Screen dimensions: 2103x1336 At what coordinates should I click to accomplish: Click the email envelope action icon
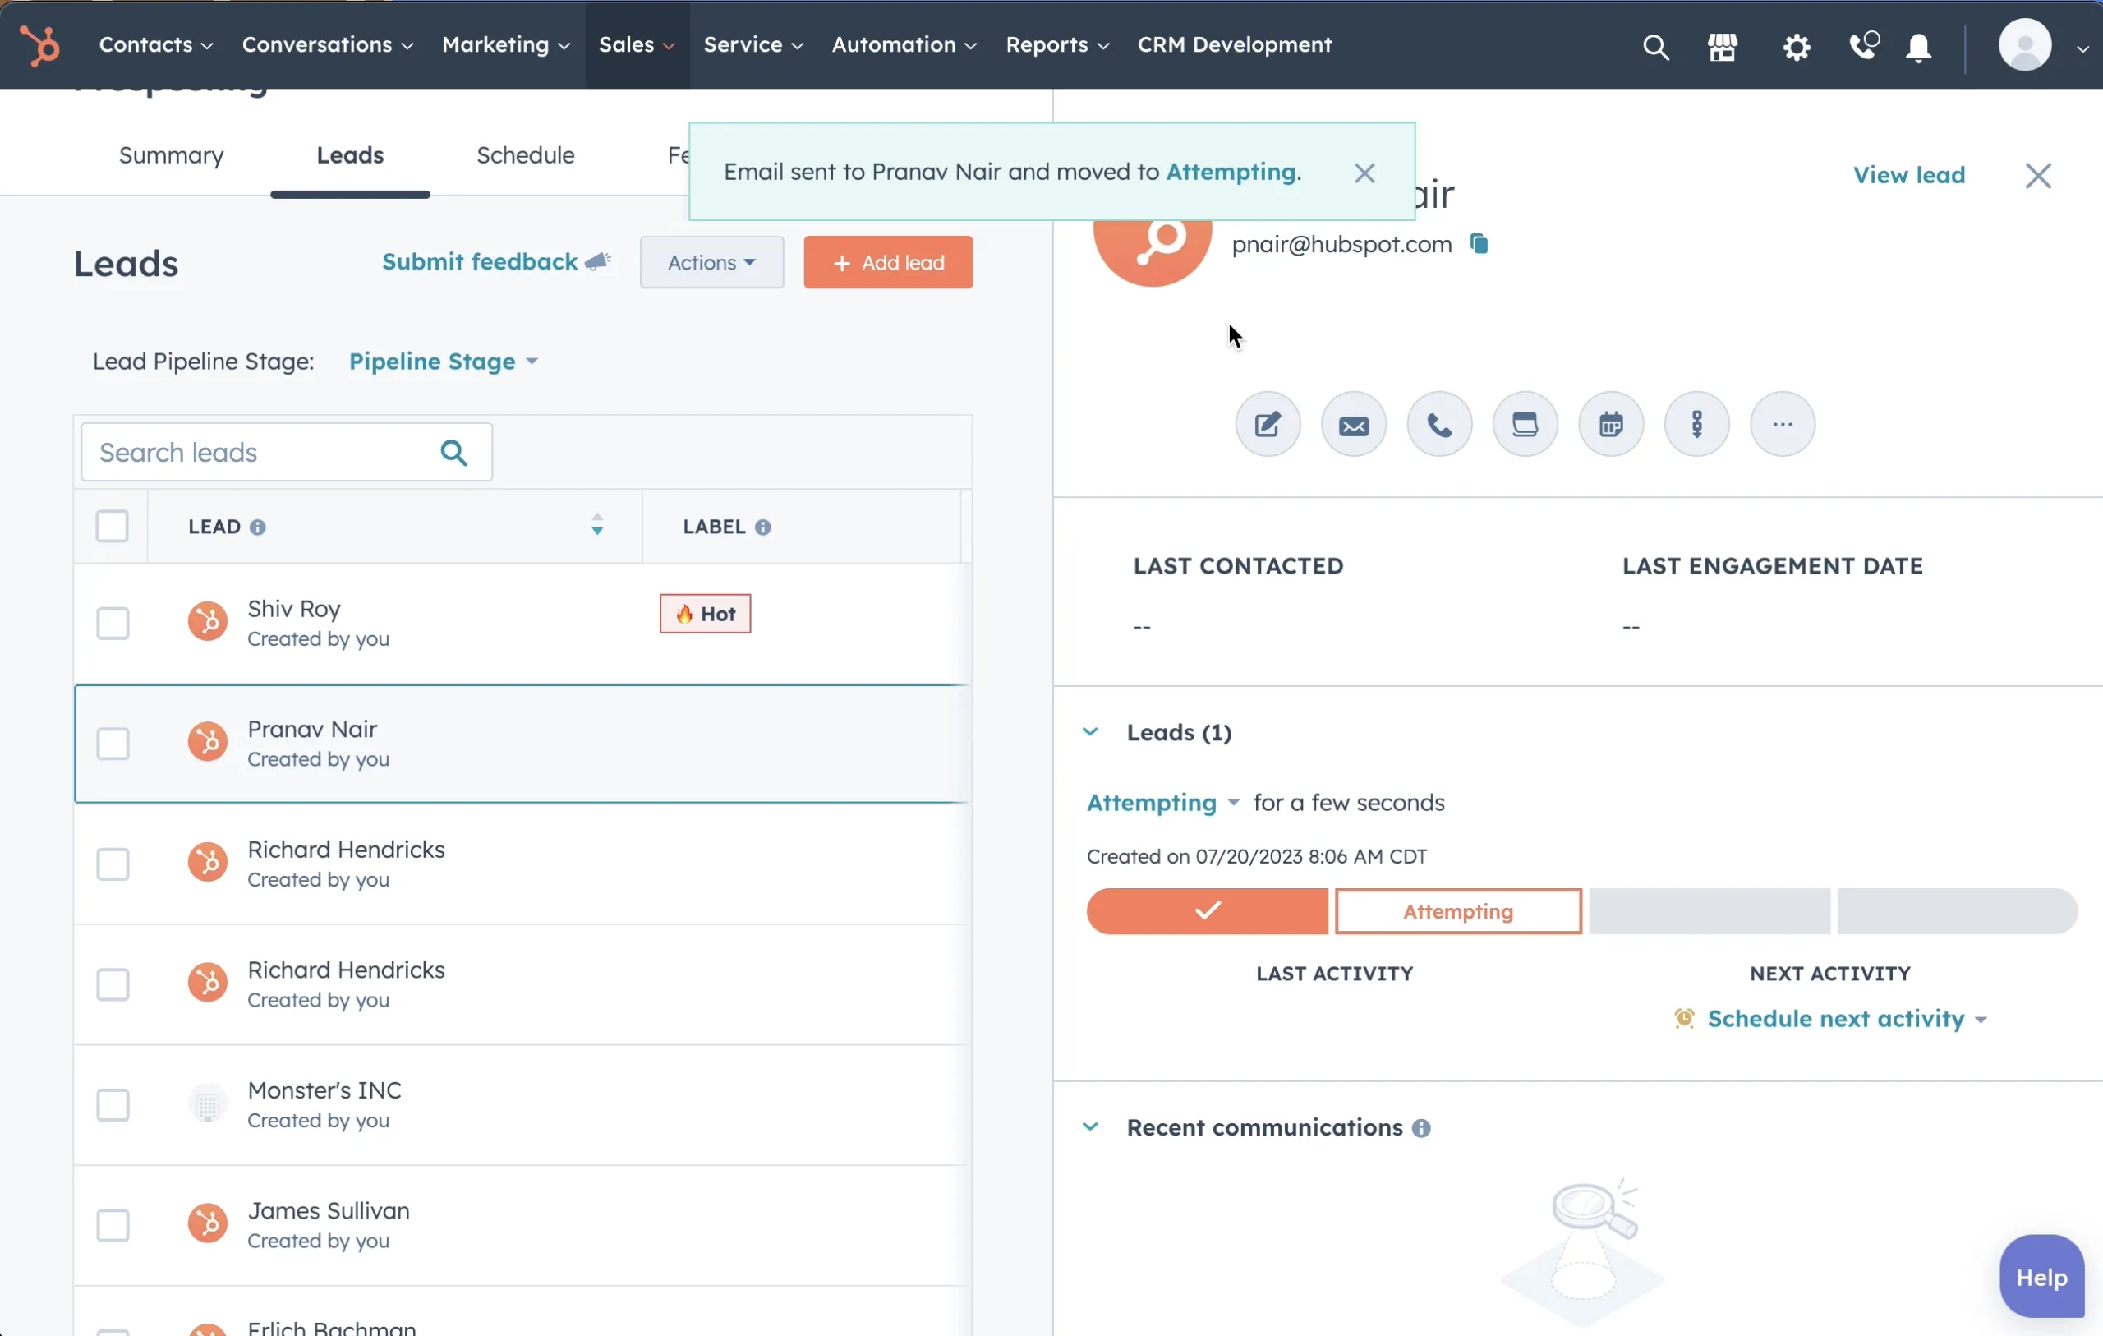(x=1354, y=426)
